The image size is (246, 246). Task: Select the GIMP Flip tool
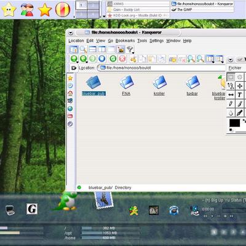tap(231, 95)
